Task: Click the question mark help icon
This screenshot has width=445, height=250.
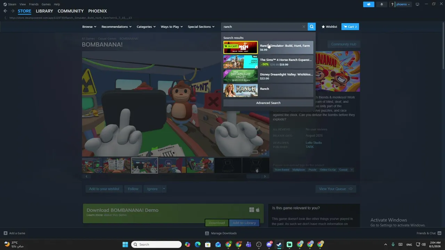Action: [392, 4]
